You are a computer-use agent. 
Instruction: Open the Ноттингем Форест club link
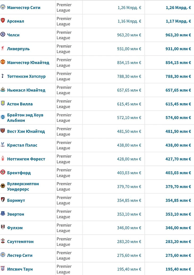coord(26,159)
